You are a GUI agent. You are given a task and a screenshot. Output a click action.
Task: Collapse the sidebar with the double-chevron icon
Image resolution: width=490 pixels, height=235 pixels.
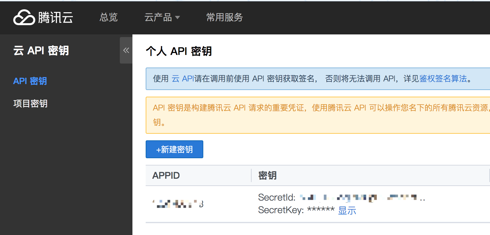126,50
